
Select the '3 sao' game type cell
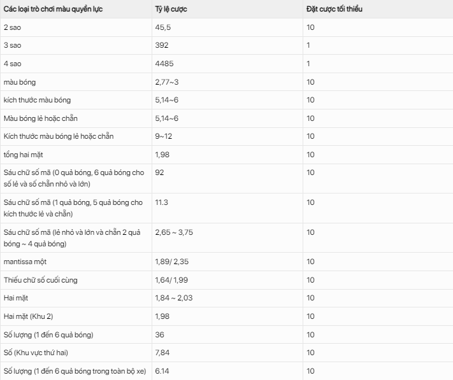pyautogui.click(x=11, y=46)
